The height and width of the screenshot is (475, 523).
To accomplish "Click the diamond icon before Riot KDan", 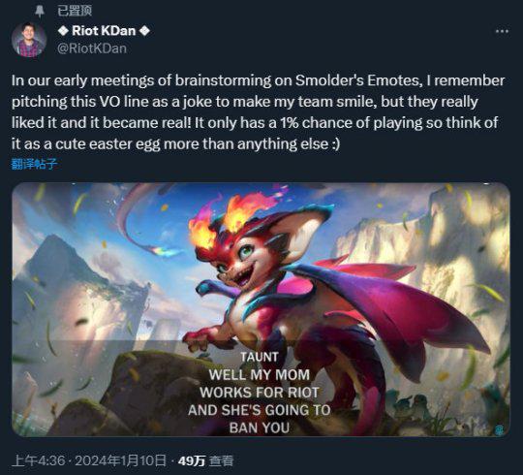I will [63, 31].
